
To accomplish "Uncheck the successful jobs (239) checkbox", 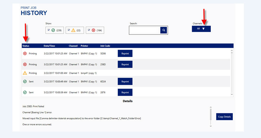I will (49, 30).
